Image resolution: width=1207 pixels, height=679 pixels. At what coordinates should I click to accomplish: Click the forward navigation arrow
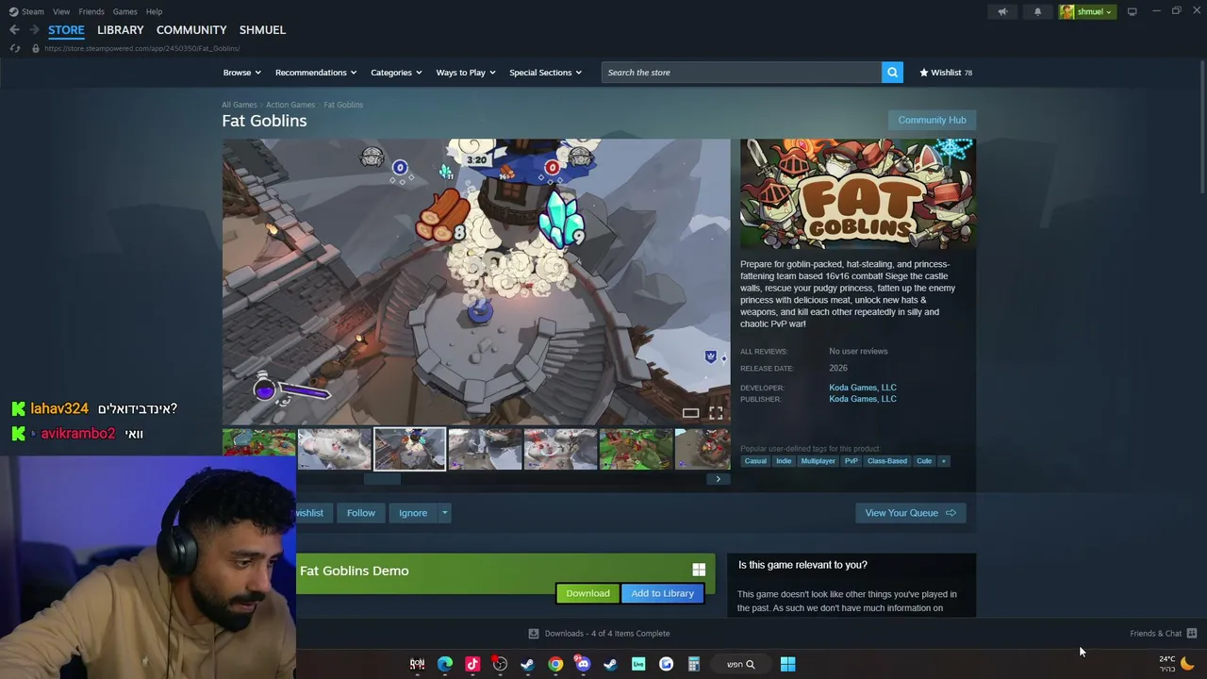pos(34,30)
